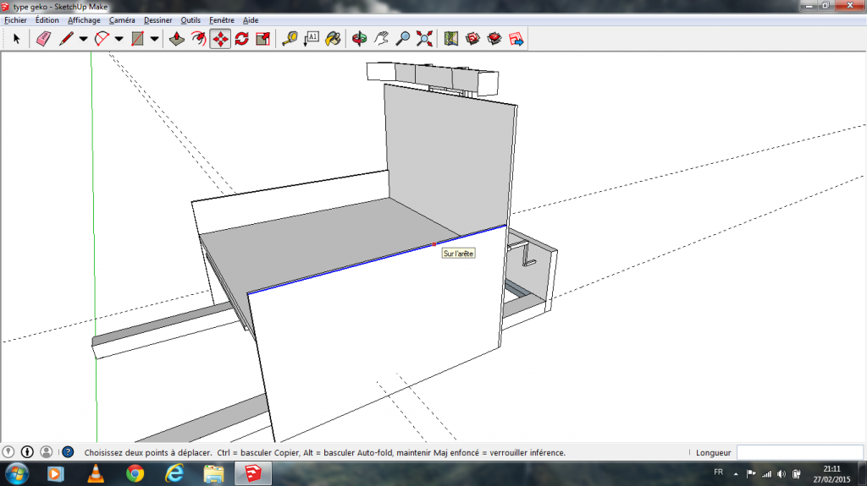Click Zoom Extents tool
867x486 pixels.
click(x=425, y=39)
